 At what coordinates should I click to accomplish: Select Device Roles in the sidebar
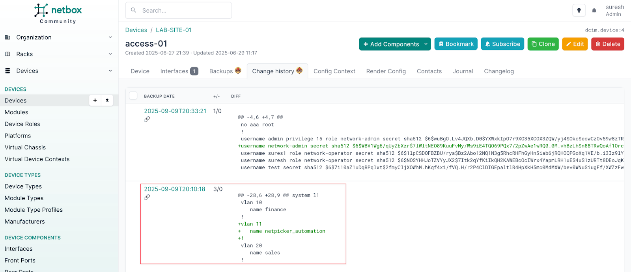pyautogui.click(x=22, y=124)
